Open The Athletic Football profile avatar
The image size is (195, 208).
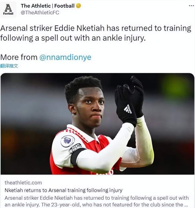click(x=8, y=9)
